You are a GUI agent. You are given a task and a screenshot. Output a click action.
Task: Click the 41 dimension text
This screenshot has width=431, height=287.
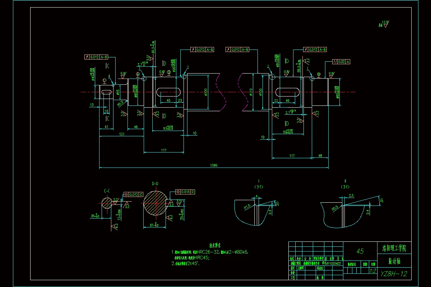pos(106,127)
